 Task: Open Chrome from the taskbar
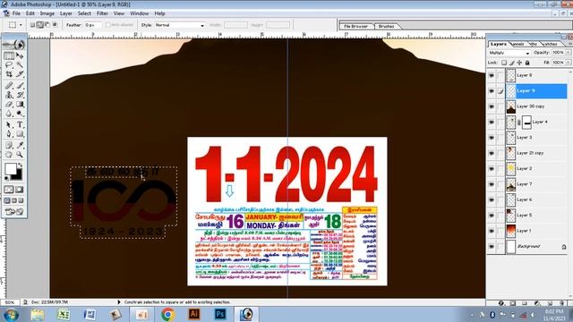pos(168,314)
